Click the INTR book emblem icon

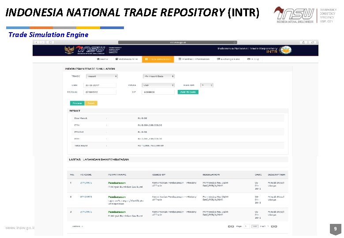pyautogui.click(x=285, y=50)
